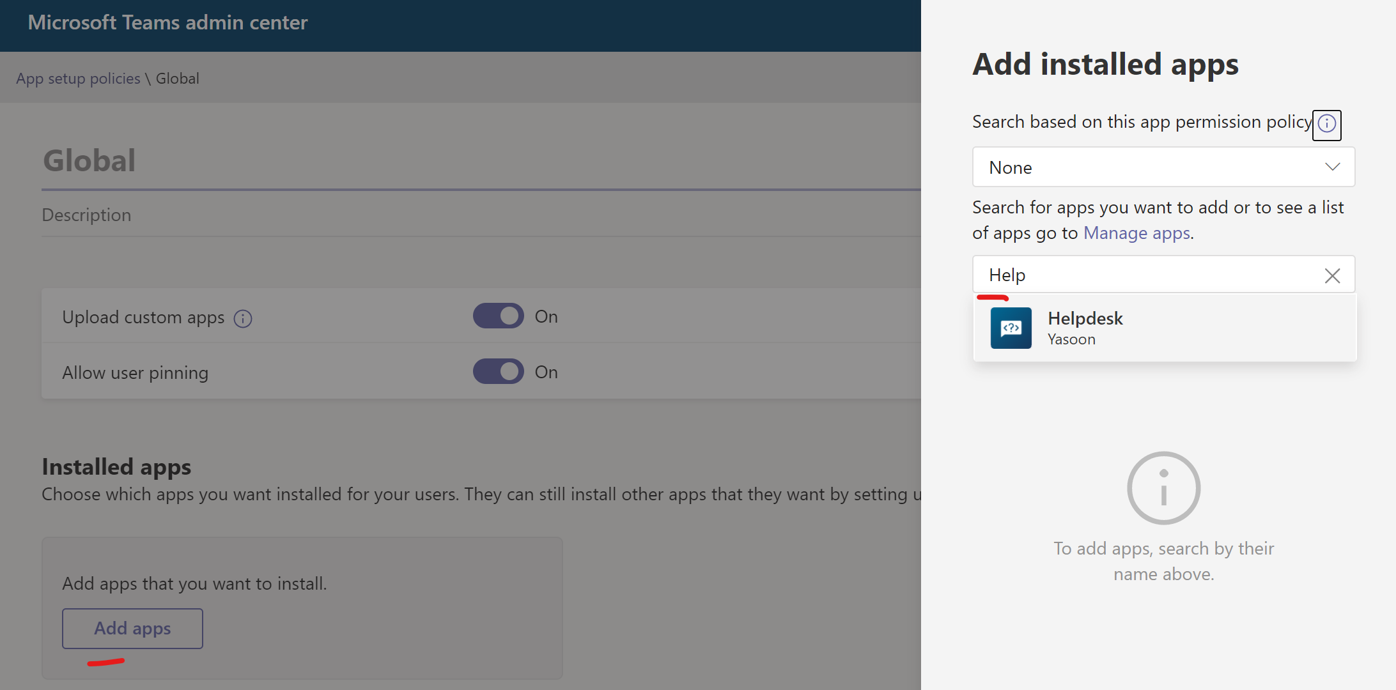1396x690 pixels.
Task: Click the Help search input field
Action: [x=1144, y=275]
